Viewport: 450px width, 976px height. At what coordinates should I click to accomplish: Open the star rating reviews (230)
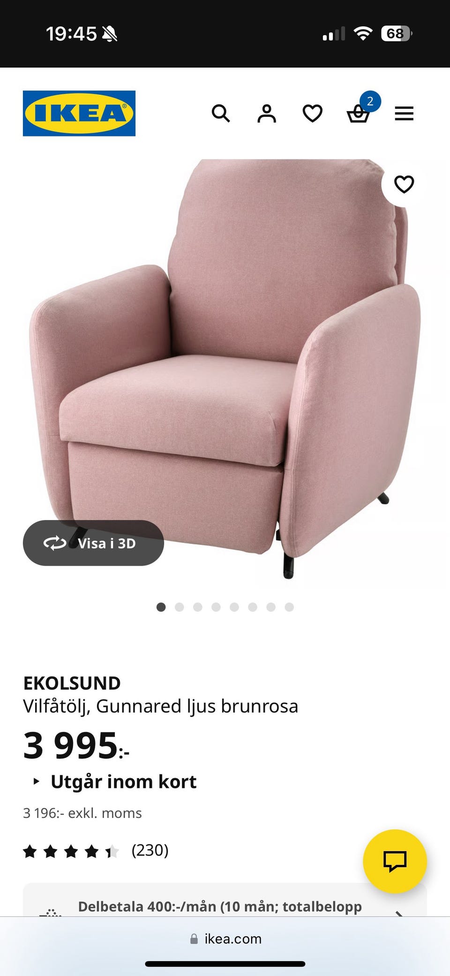point(96,850)
